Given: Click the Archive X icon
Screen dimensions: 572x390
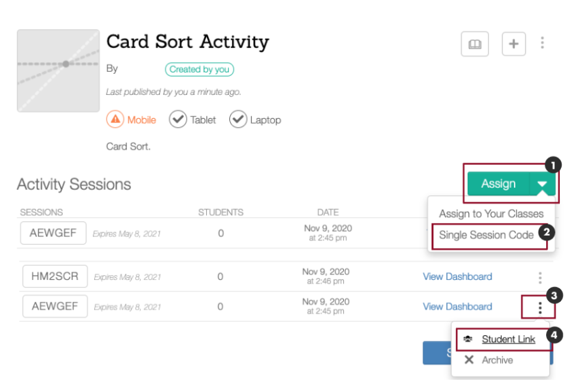Looking at the screenshot, I should 469,360.
